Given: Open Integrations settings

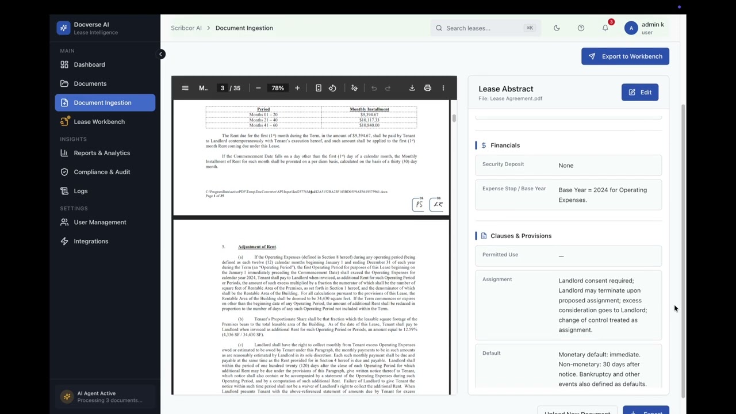Looking at the screenshot, I should pos(105,241).
